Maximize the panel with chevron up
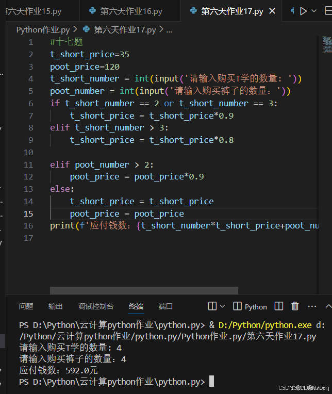 click(x=328, y=306)
